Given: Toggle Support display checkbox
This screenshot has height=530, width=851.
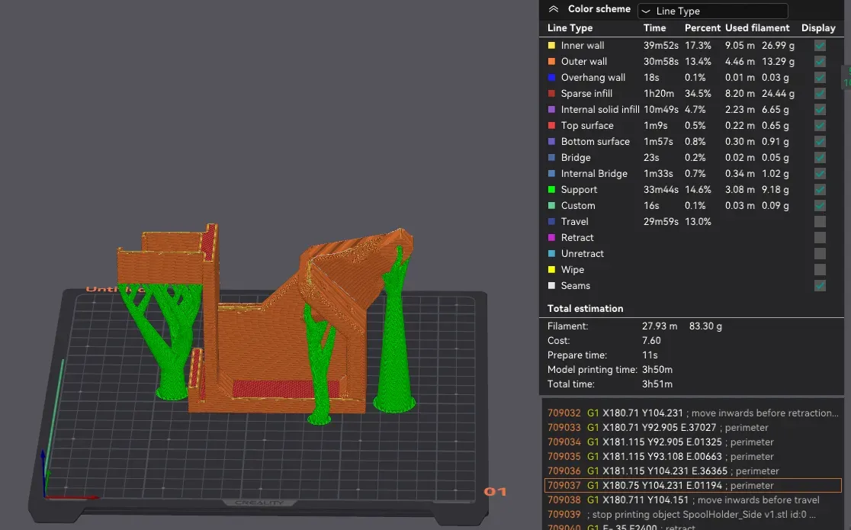Looking at the screenshot, I should tap(820, 190).
